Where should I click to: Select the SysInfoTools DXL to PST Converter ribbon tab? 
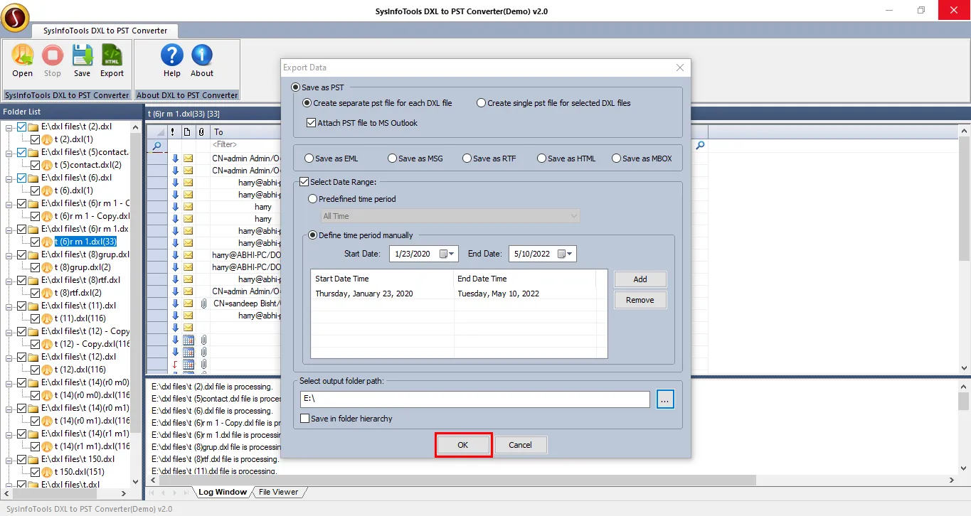[x=105, y=31]
